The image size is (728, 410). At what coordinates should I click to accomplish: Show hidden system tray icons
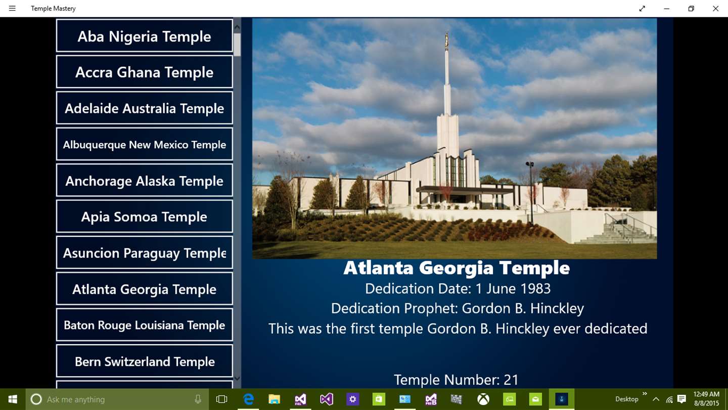(x=656, y=399)
